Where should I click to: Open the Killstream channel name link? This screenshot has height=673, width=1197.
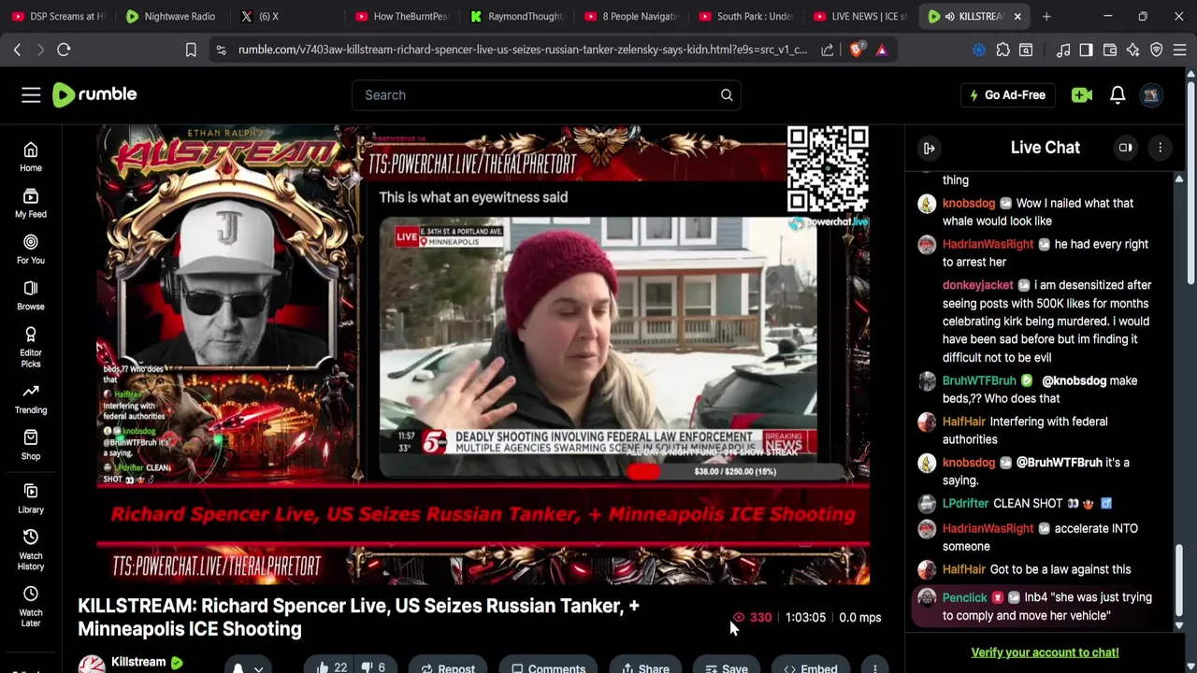pyautogui.click(x=138, y=662)
